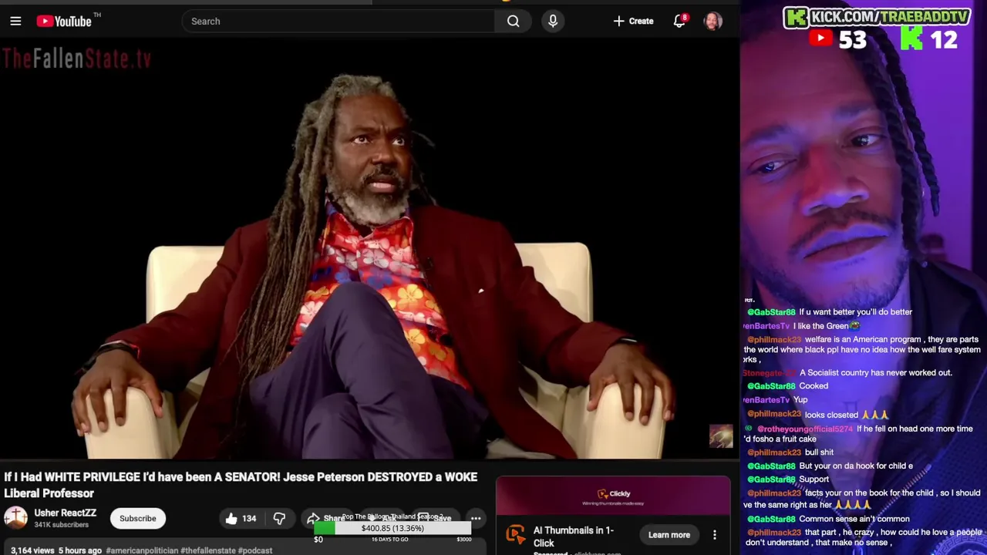Click the $400.85 donation goal progress bar
Image resolution: width=987 pixels, height=555 pixels.
tap(392, 529)
